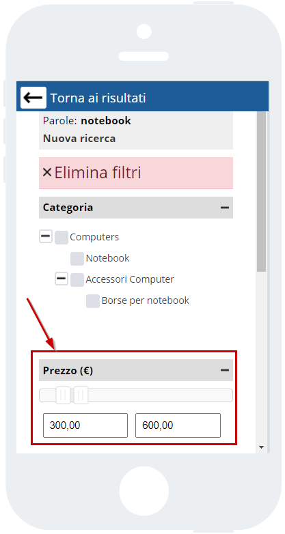Tick the Accessori Computer checkbox

coord(77,280)
